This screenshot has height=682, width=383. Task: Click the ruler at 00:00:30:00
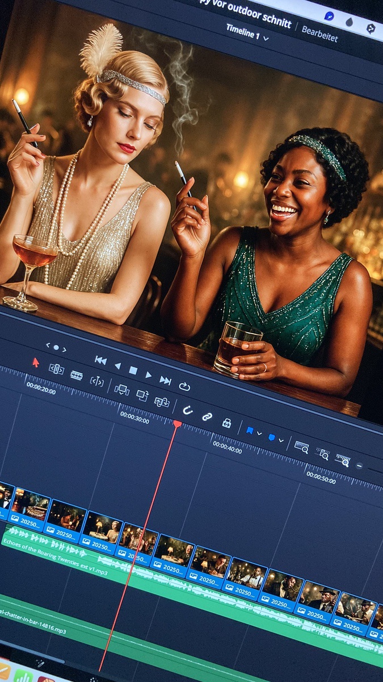pyautogui.click(x=134, y=418)
